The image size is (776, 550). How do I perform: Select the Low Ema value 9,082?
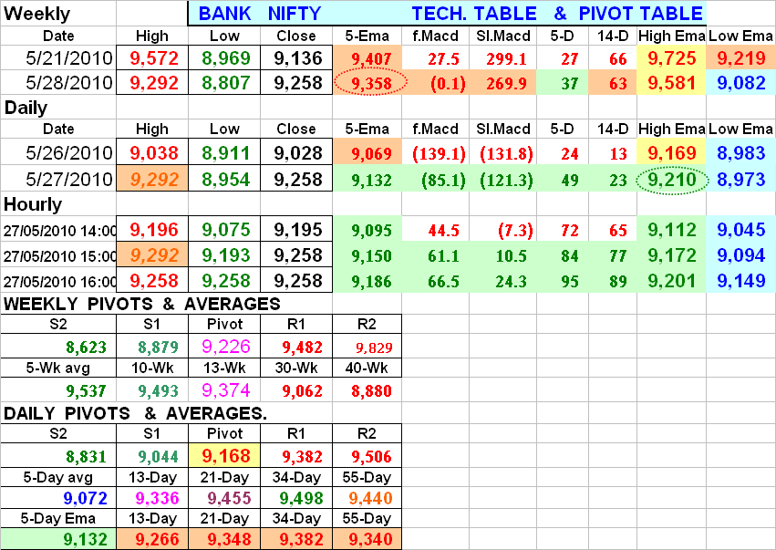[740, 83]
